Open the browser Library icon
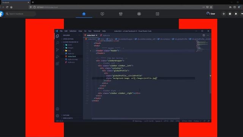The width and height of the screenshot is (243, 137). (230, 7)
